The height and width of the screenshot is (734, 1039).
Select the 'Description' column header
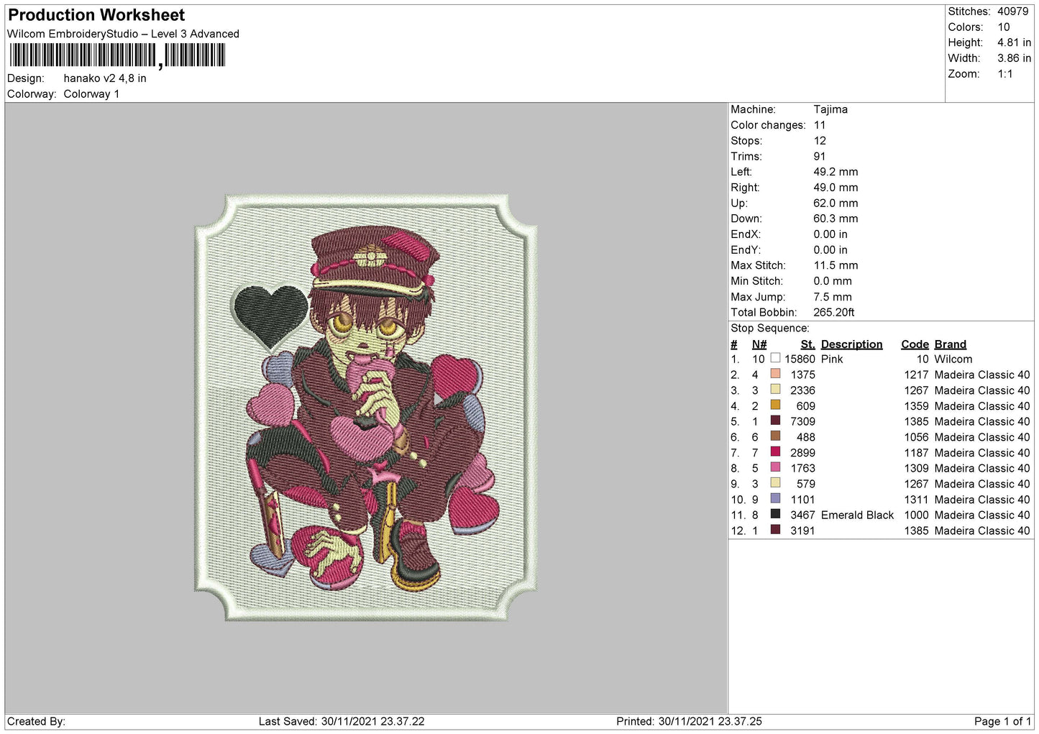[x=852, y=344]
